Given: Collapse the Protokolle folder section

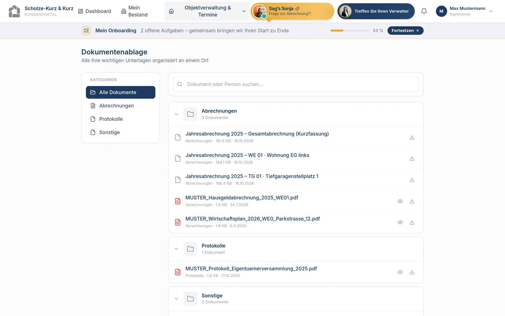Looking at the screenshot, I should tap(176, 249).
